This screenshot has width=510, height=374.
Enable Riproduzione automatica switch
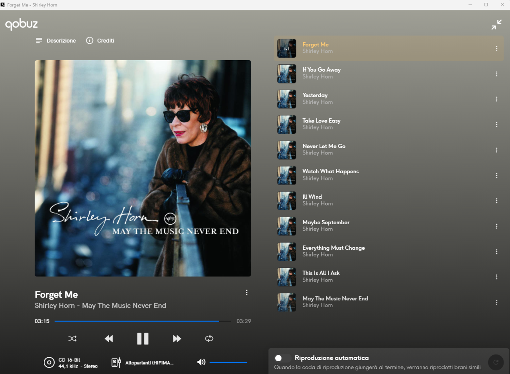282,358
